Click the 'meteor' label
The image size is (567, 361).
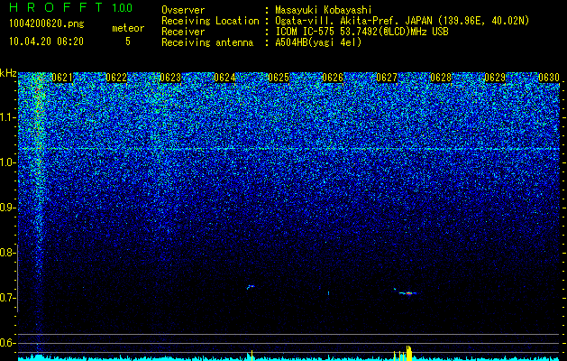(x=128, y=28)
